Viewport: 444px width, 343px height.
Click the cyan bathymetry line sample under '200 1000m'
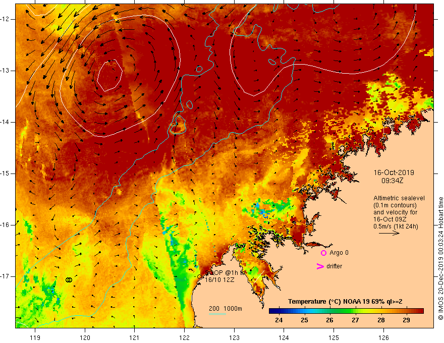pyautogui.click(x=217, y=314)
